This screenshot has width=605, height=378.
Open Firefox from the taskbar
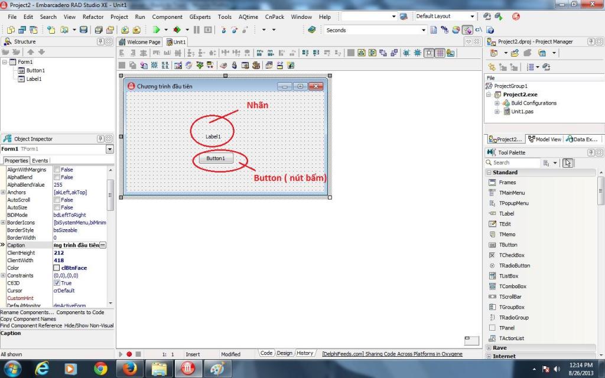tap(129, 369)
